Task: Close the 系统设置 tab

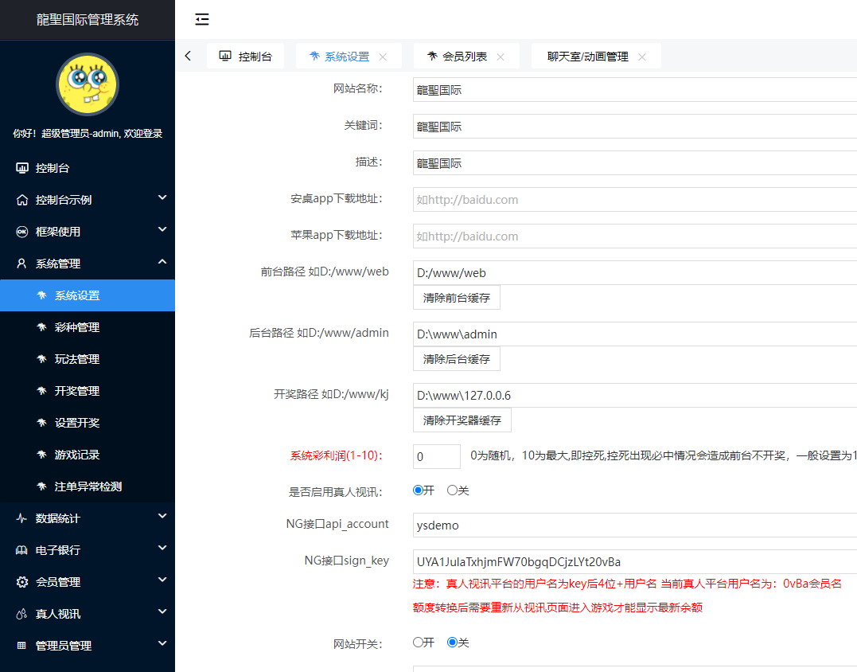Action: (383, 57)
